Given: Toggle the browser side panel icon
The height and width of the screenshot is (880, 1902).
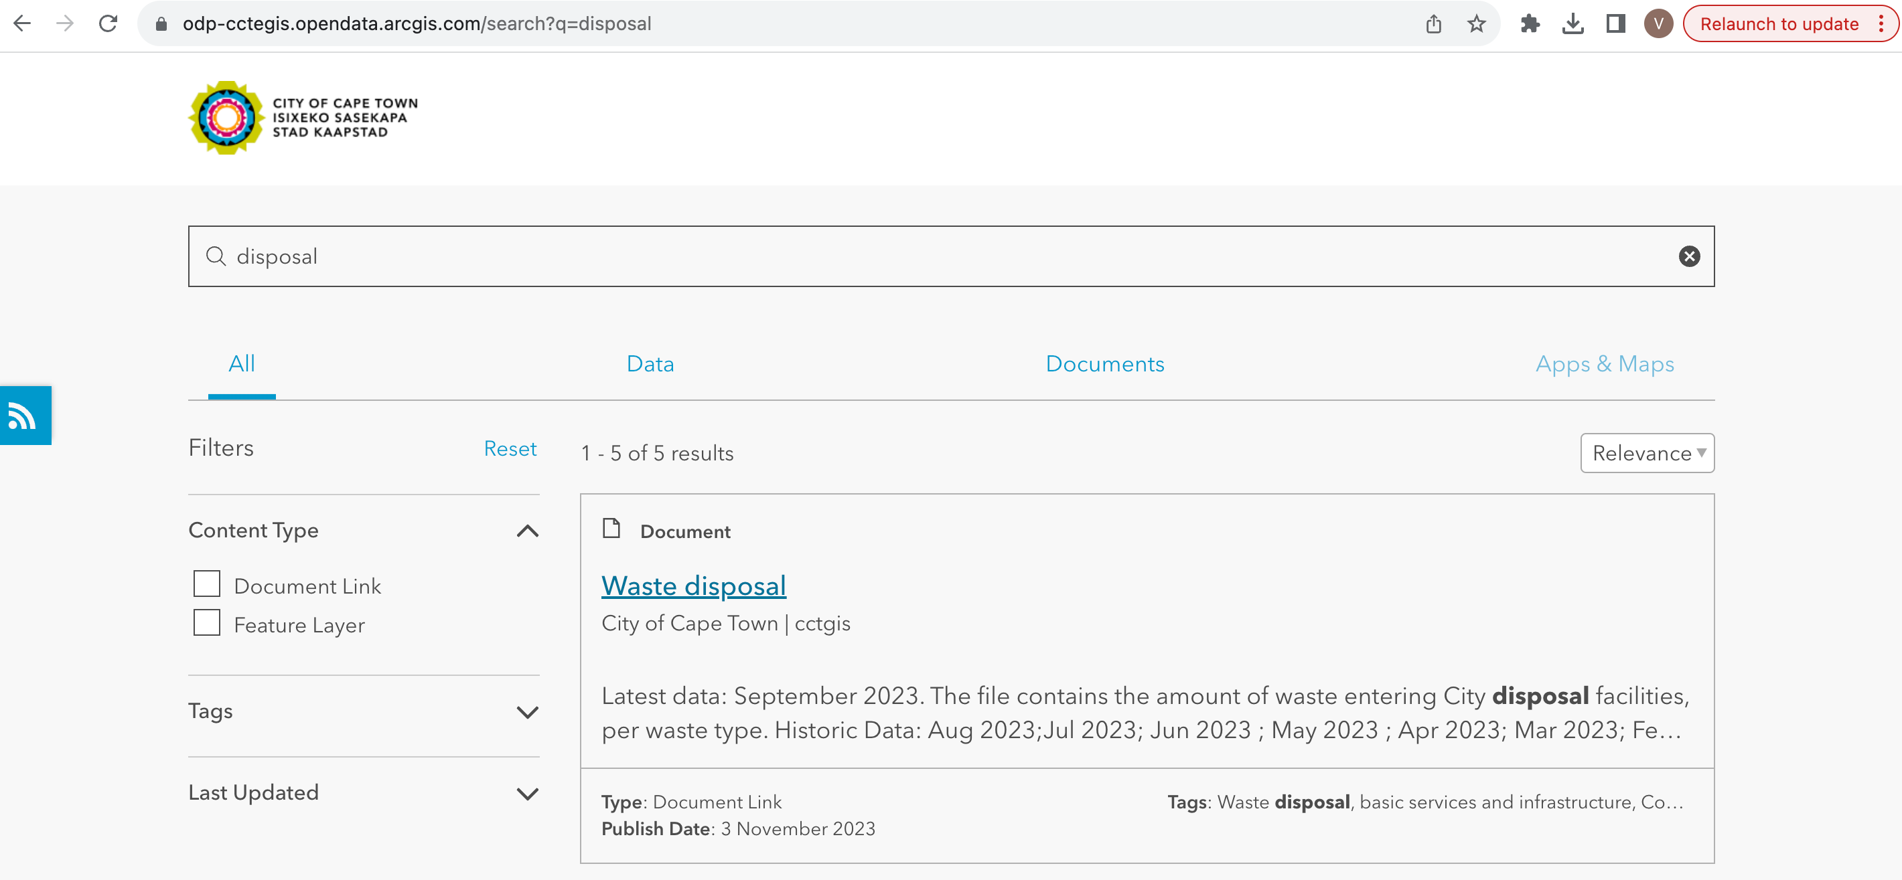Looking at the screenshot, I should (x=1615, y=23).
